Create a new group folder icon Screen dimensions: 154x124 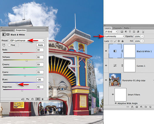pos(146,107)
